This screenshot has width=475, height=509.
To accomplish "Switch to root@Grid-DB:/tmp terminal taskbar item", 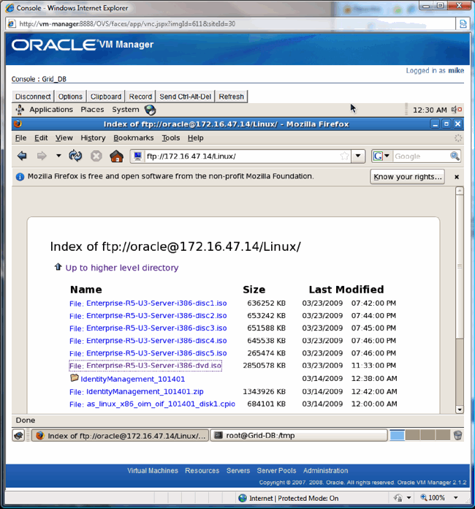I will point(299,435).
